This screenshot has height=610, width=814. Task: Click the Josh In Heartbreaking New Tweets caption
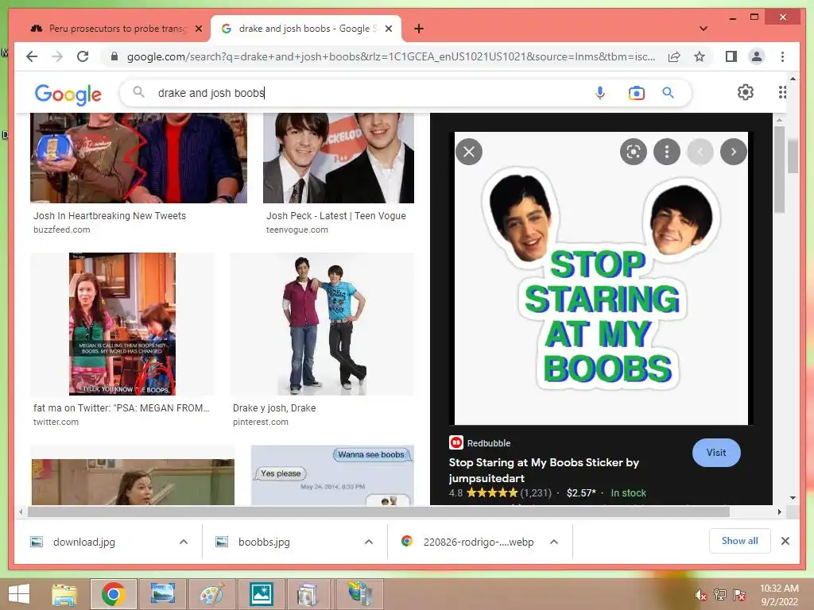click(110, 216)
